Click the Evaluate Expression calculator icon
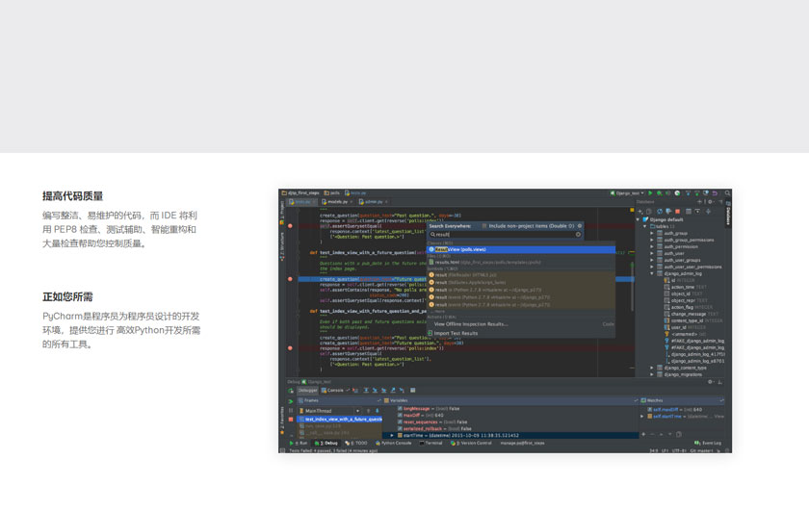The height and width of the screenshot is (510, 809). coord(413,391)
